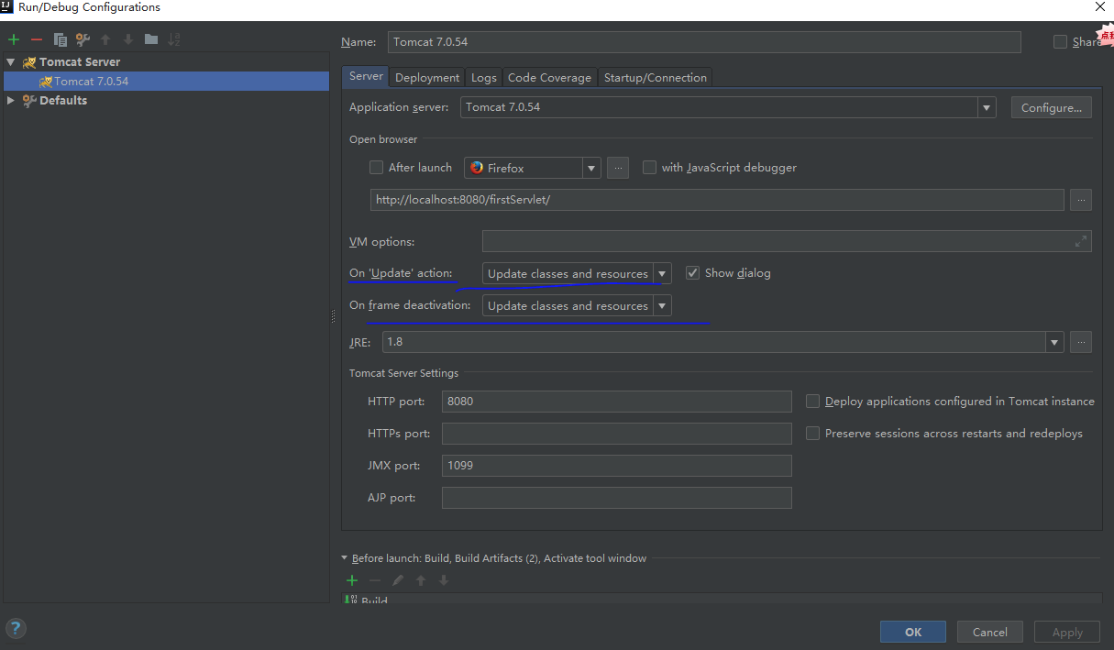
Task: Click the VM options input field
Action: [787, 242]
